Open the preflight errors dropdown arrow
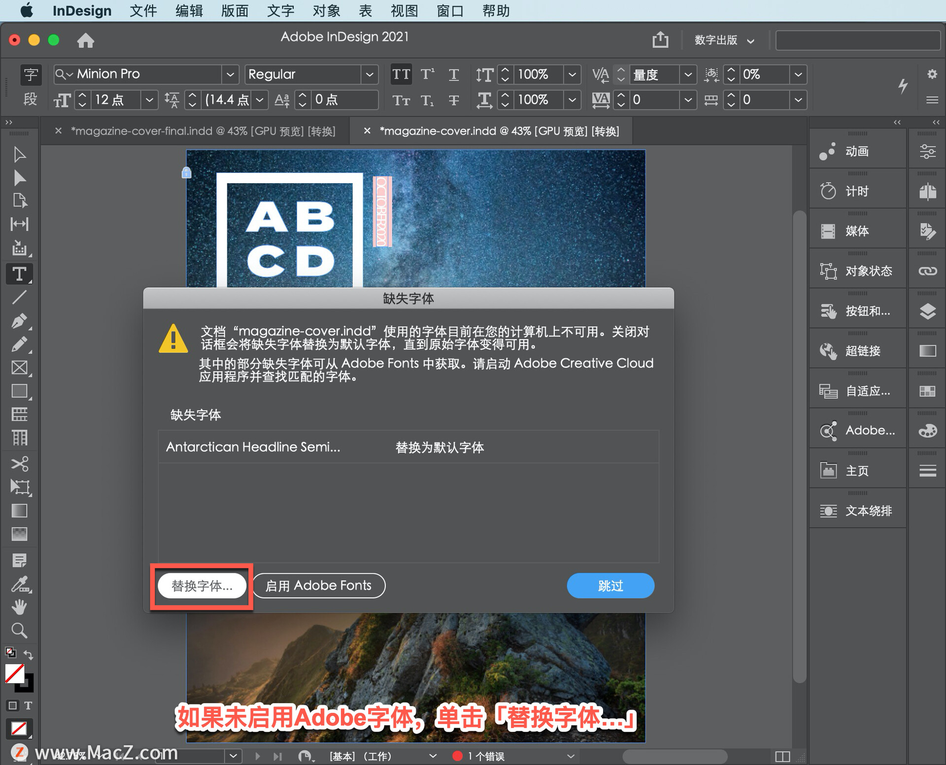 [571, 756]
